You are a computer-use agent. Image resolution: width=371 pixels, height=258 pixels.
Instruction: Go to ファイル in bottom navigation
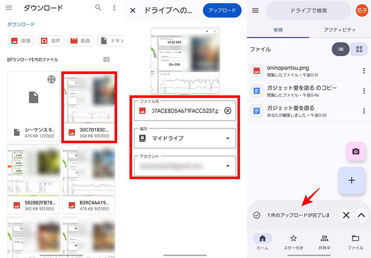coord(355,242)
